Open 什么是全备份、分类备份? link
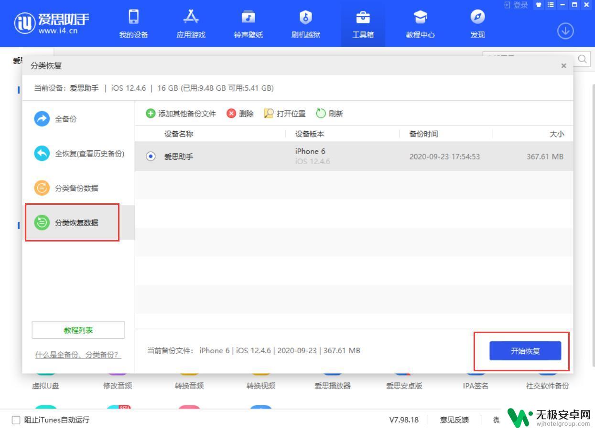The width and height of the screenshot is (595, 430). (78, 355)
